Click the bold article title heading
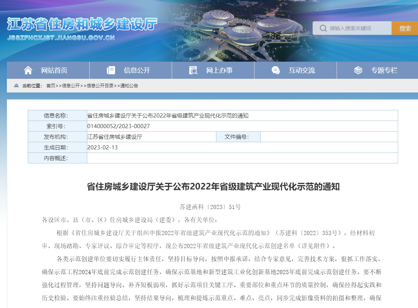This screenshot has height=308, width=418. pos(213,187)
